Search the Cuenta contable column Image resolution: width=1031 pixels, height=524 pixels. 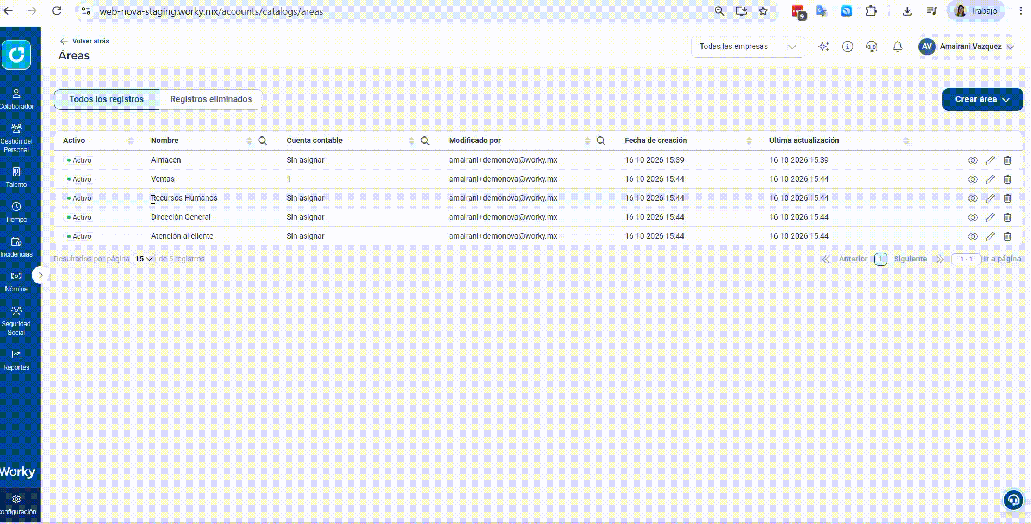click(425, 141)
